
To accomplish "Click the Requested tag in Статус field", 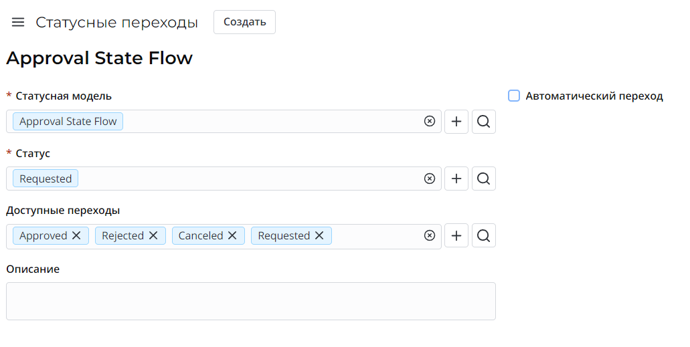I will [46, 179].
